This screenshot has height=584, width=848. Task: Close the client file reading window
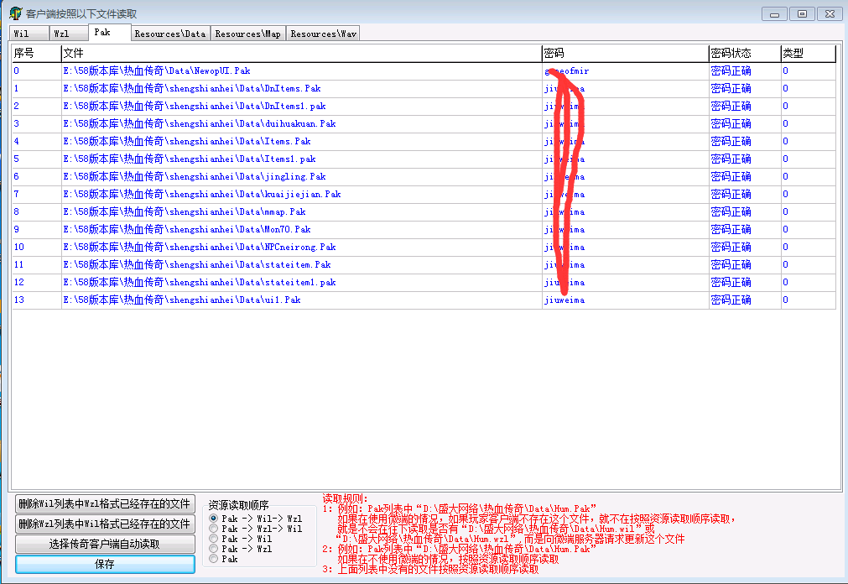click(830, 13)
